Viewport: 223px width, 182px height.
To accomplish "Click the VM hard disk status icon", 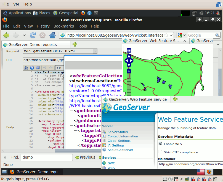I will (165, 179).
